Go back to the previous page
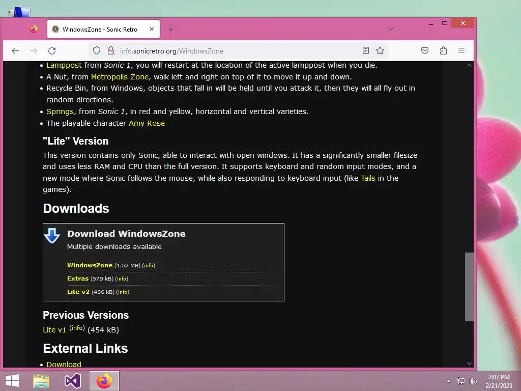 (x=15, y=51)
